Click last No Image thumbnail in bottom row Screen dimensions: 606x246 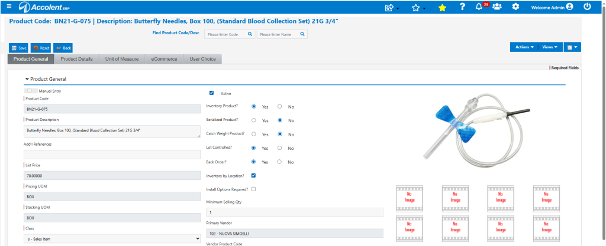tap(546, 228)
